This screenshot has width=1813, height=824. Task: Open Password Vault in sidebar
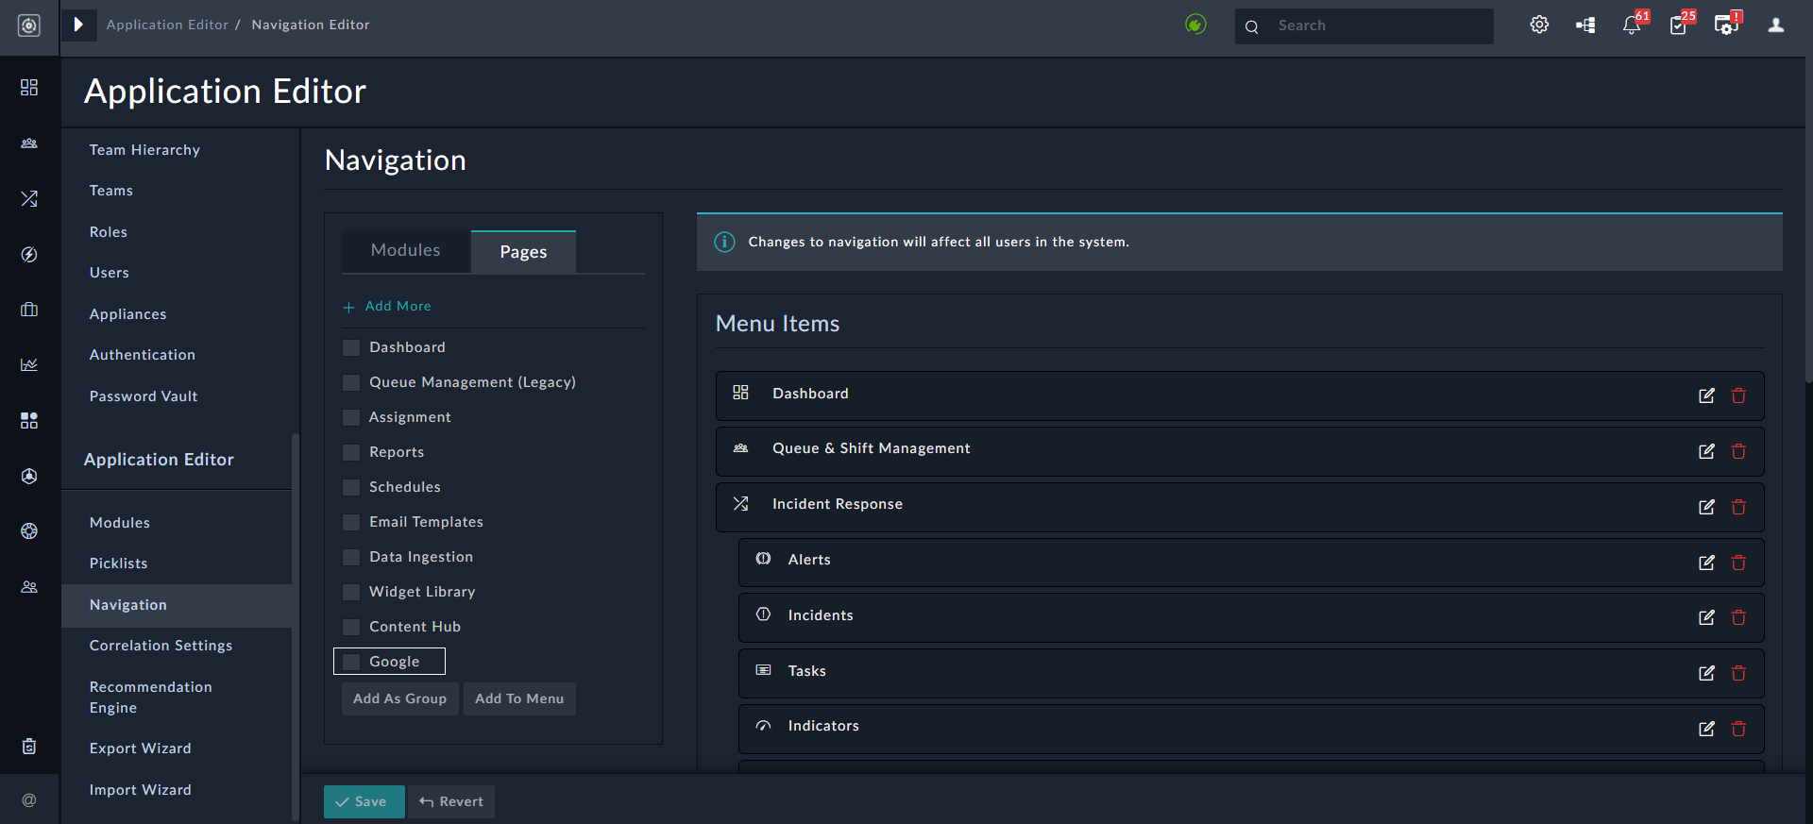144,396
